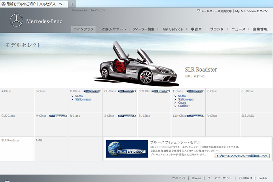Open C-Class Sedan link
Screen dimensions: 273x182
pyautogui.click(x=79, y=96)
